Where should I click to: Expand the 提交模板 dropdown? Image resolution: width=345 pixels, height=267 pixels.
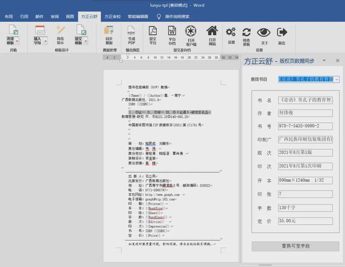(86, 41)
